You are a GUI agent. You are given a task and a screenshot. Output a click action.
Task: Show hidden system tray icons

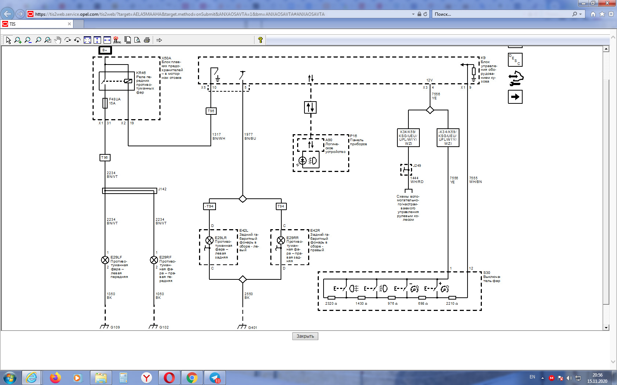point(542,378)
